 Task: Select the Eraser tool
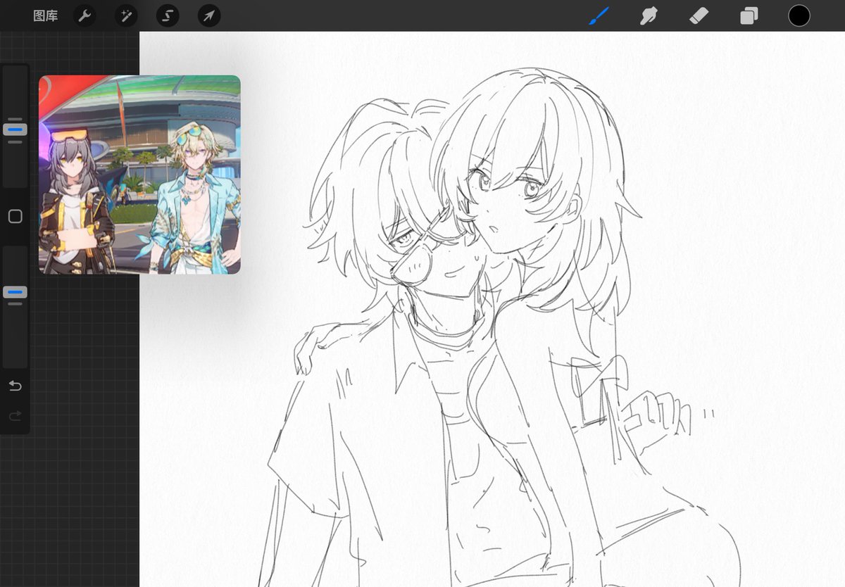coord(699,15)
